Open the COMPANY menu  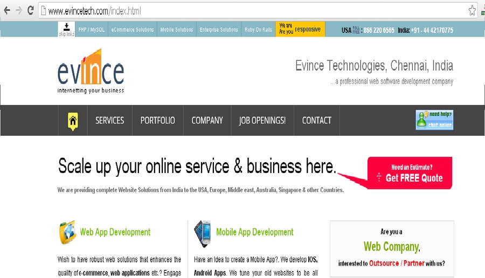pyautogui.click(x=207, y=120)
